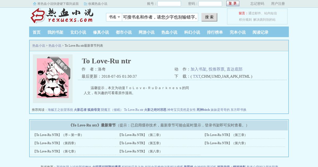Viewport: 318px width, 167px height.
Task: Select 热血小说 navigation bar item
Action: click(x=169, y=32)
